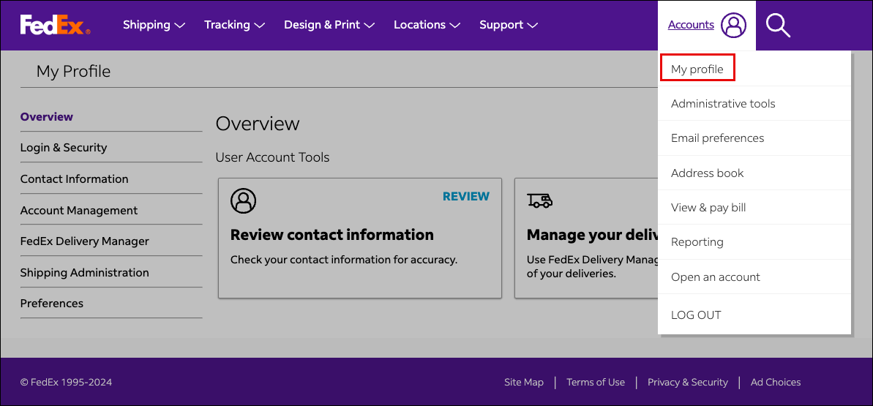
Task: Go to Login & Security in the sidebar
Action: (64, 147)
